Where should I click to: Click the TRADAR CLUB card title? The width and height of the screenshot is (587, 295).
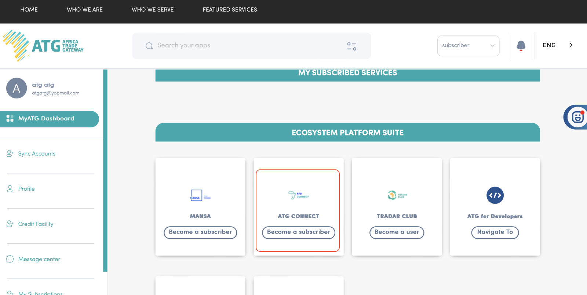(x=397, y=216)
